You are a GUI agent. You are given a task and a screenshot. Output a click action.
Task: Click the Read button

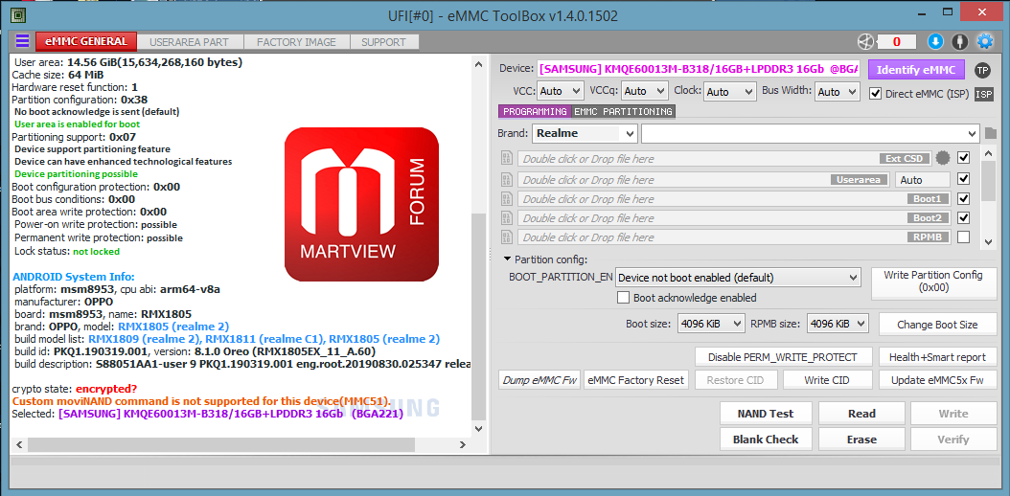tap(861, 413)
